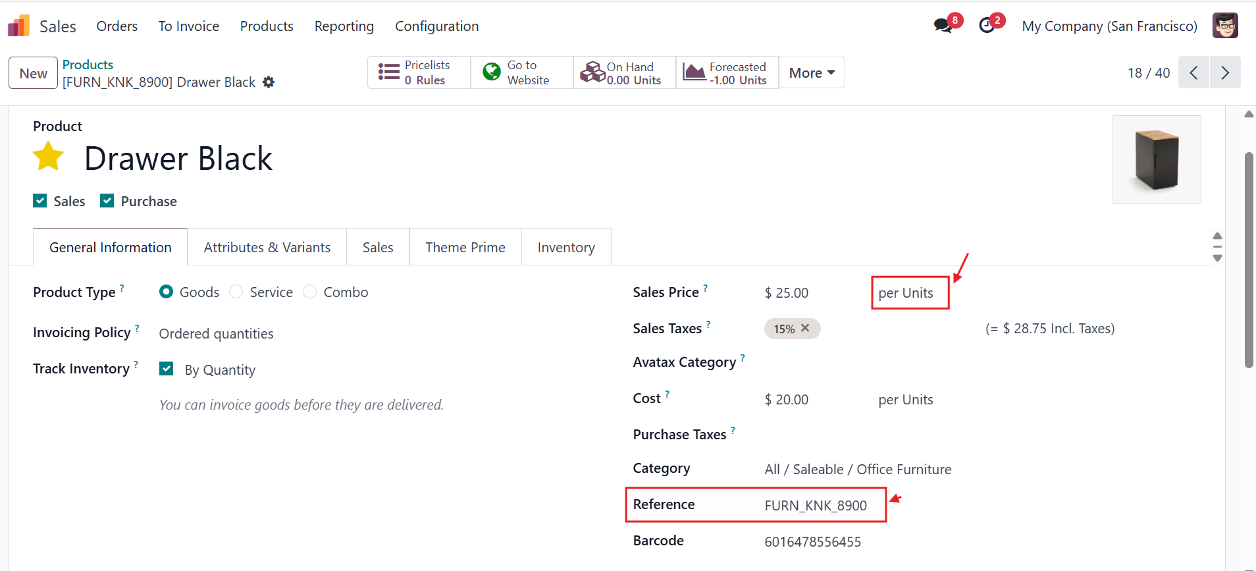Switch to the Attributes & Variants tab
This screenshot has width=1256, height=571.
click(267, 247)
